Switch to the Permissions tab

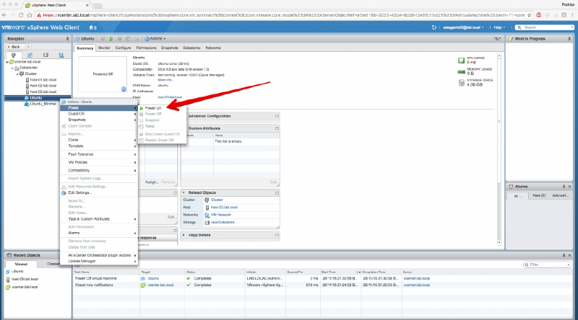tap(146, 48)
